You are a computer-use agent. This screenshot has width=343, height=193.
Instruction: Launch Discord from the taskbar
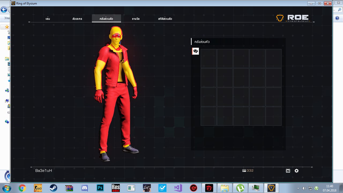click(x=85, y=188)
